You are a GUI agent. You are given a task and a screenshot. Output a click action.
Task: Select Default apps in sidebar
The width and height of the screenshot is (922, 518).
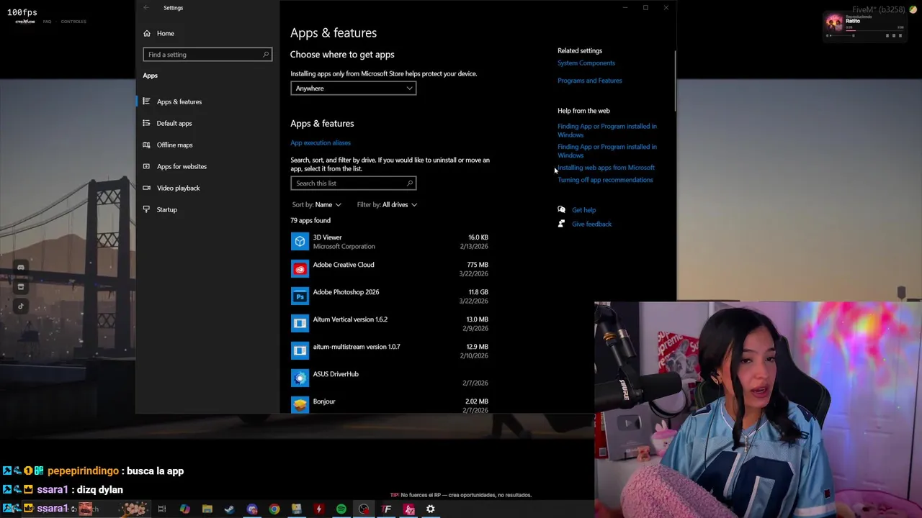point(207,123)
